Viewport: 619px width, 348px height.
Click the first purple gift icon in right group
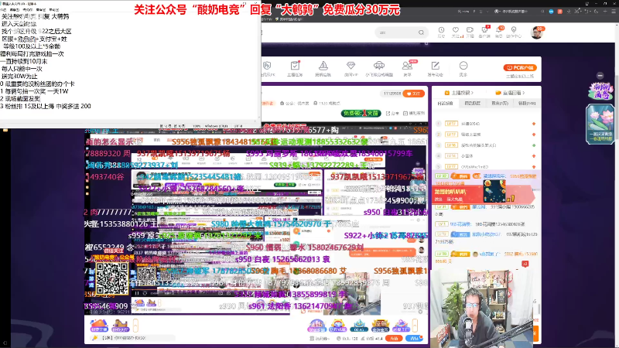(316, 326)
